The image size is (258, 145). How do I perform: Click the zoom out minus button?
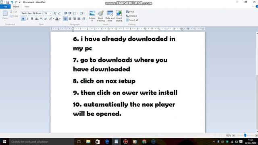pyautogui.click(x=234, y=135)
